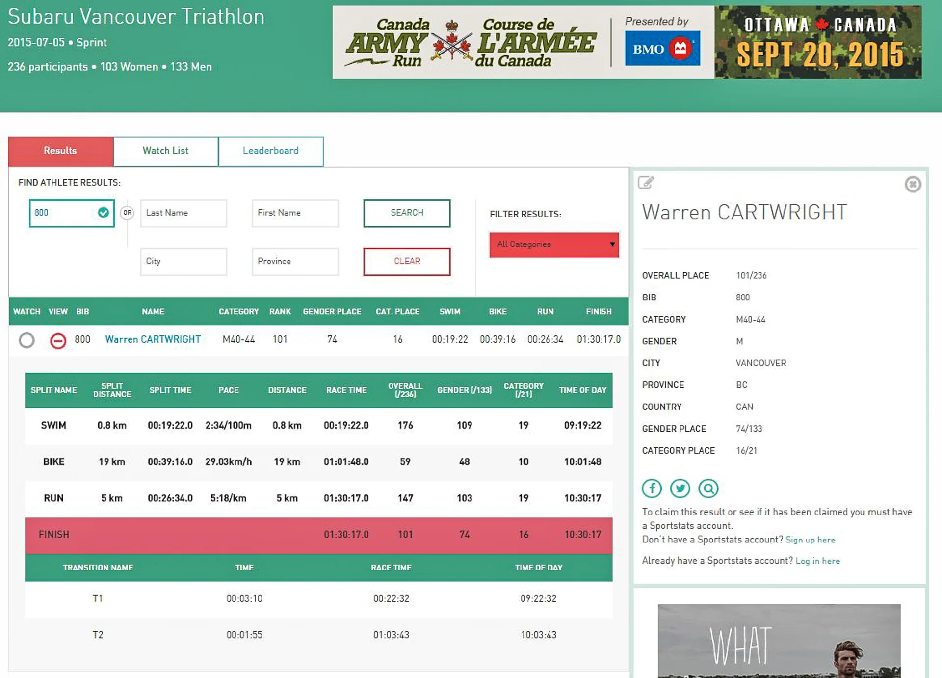The image size is (942, 678).
Task: Collapse athlete details with red minus icon
Action: pyautogui.click(x=58, y=340)
